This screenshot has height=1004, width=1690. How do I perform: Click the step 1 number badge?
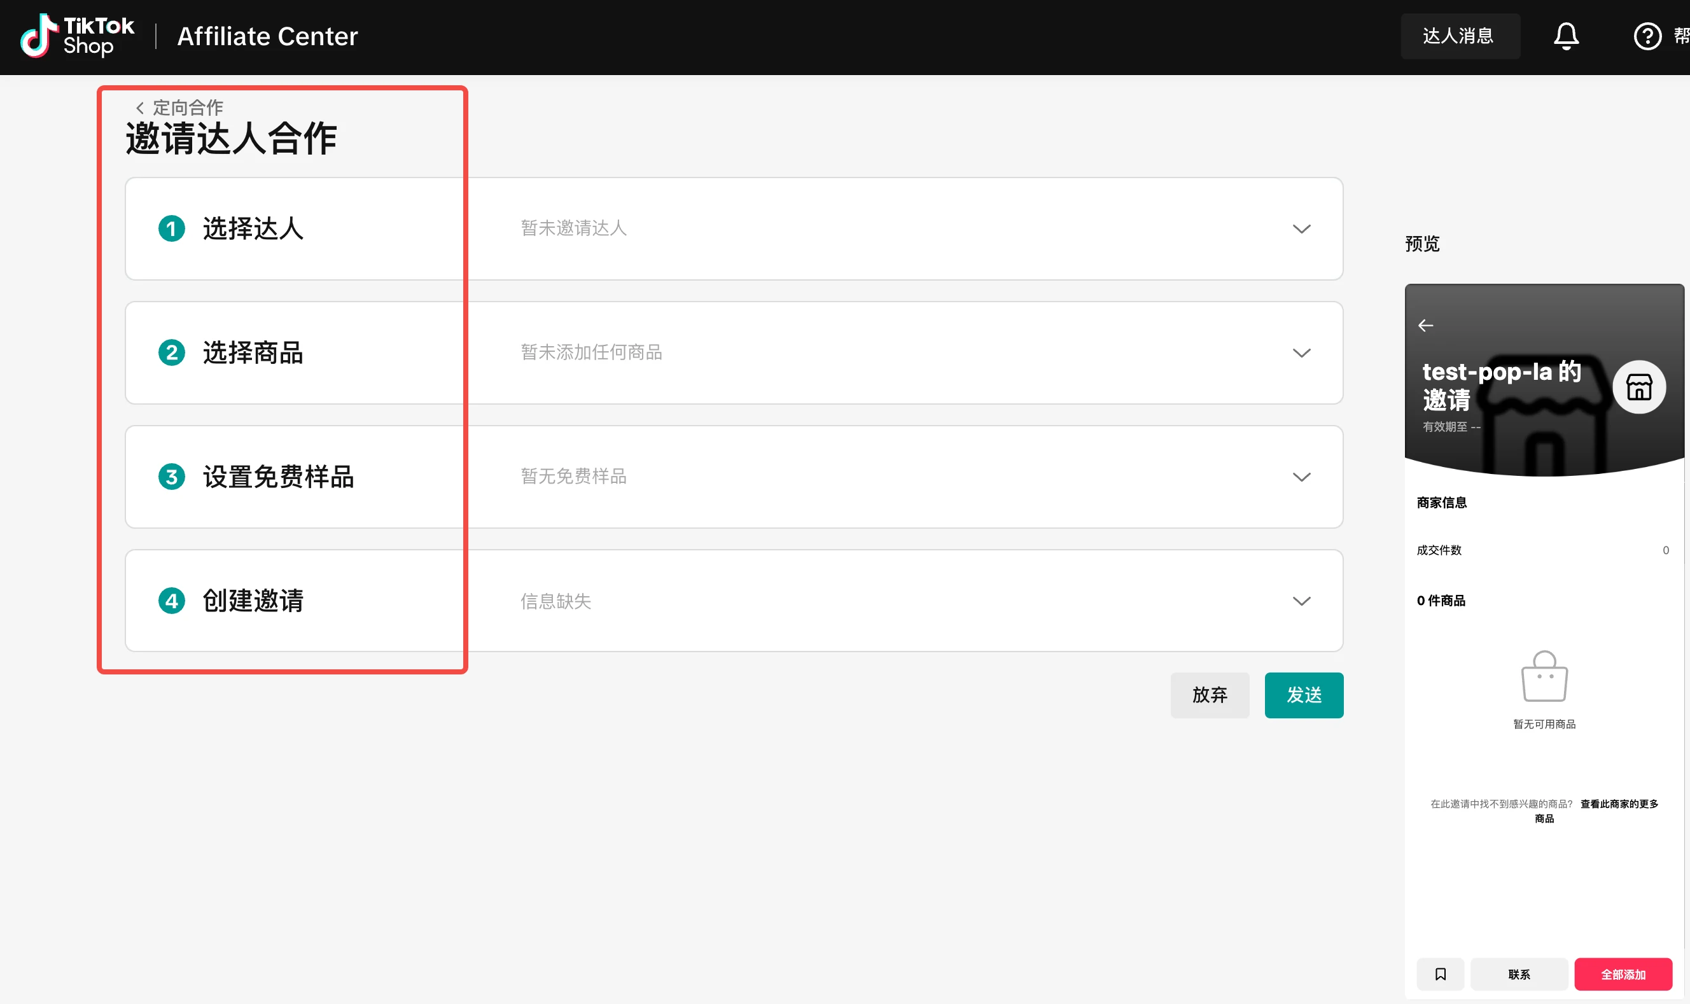coord(172,228)
